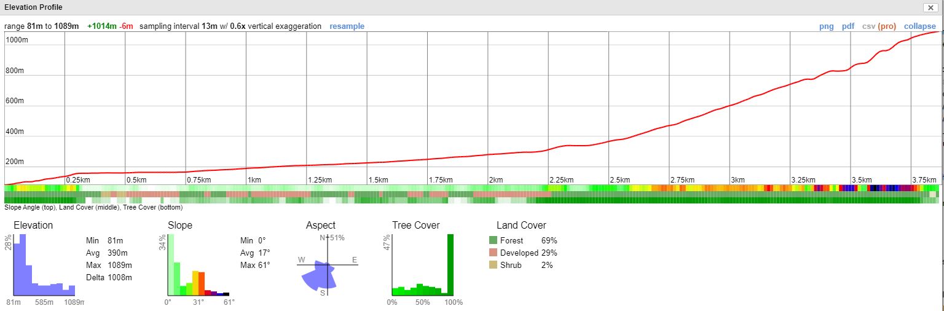944x311 pixels.
Task: Click the Forest 69% entry
Action: point(523,241)
